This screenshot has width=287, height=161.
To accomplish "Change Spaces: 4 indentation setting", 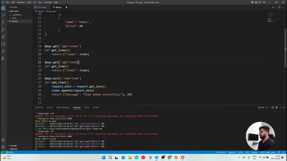I will (232, 152).
